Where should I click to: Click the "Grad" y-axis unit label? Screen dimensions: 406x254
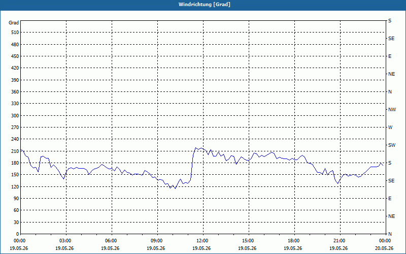14,23
